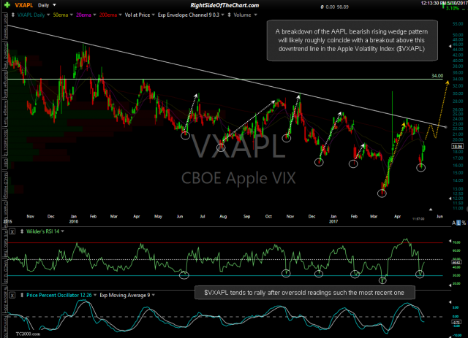
Task: Open Price Percent Oscillator 12 26 dropdown
Action: coord(95,295)
